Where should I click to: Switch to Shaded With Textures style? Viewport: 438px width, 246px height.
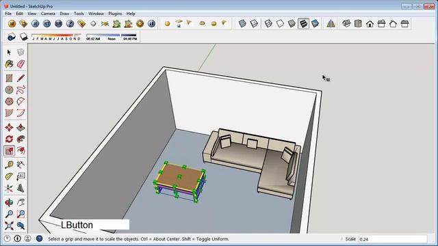pyautogui.click(x=303, y=23)
